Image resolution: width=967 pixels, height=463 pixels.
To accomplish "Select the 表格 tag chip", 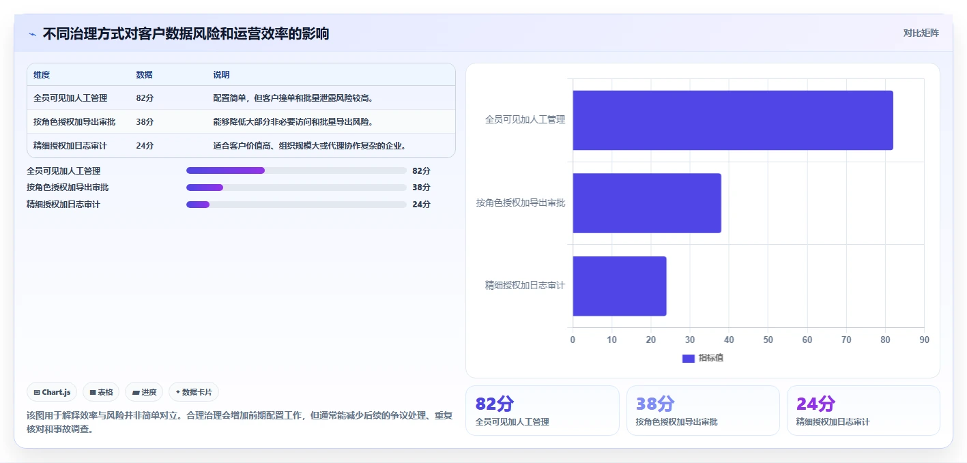I will 101,392.
